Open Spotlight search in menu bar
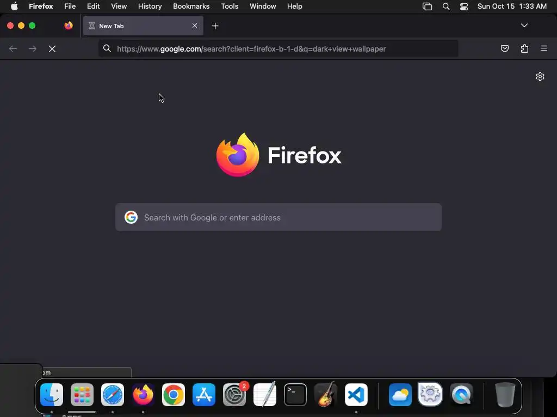This screenshot has height=417, width=557. tap(446, 7)
